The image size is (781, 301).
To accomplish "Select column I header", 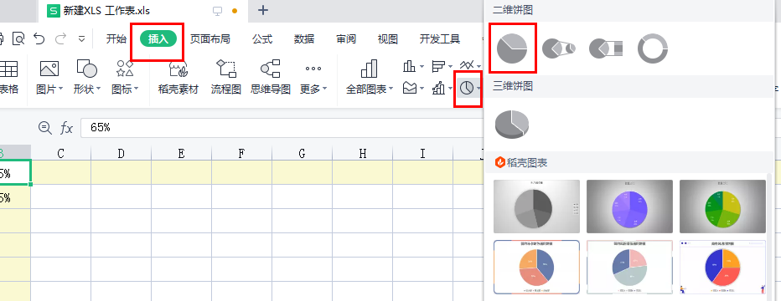I will (423, 153).
